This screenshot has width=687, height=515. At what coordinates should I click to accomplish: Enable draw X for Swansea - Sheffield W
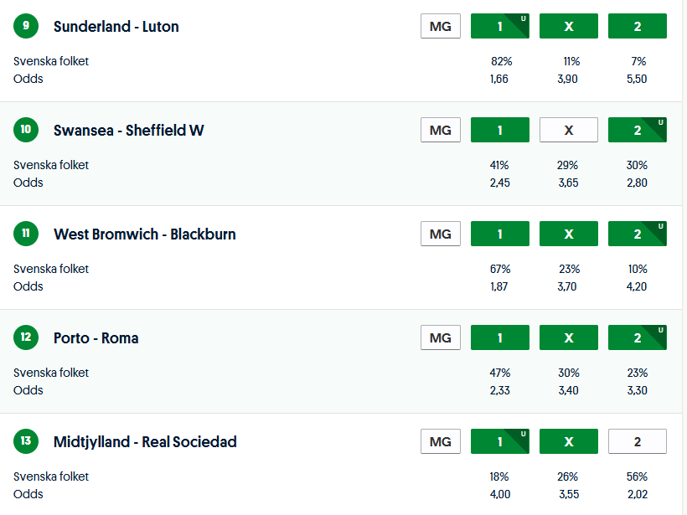[x=569, y=130]
